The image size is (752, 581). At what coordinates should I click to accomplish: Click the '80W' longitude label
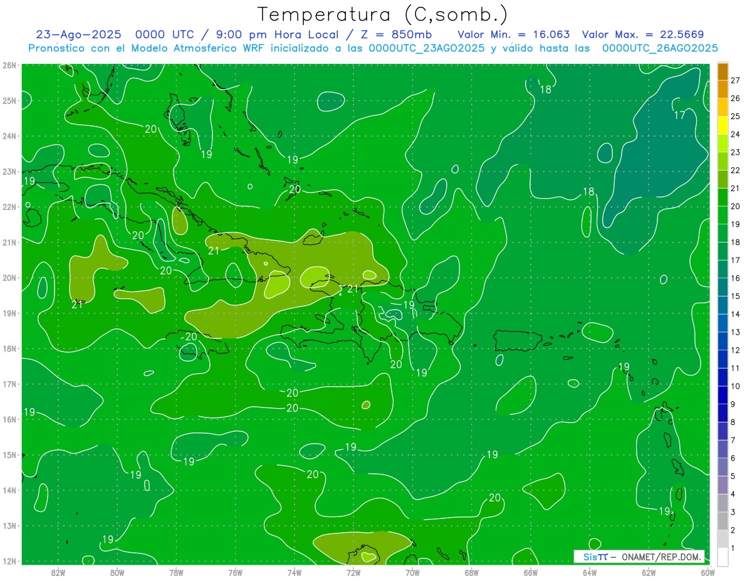[117, 572]
